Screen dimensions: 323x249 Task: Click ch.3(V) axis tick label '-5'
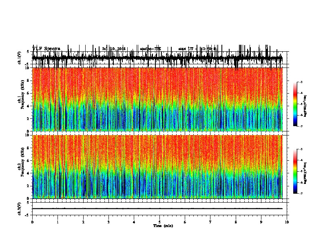point(28,215)
